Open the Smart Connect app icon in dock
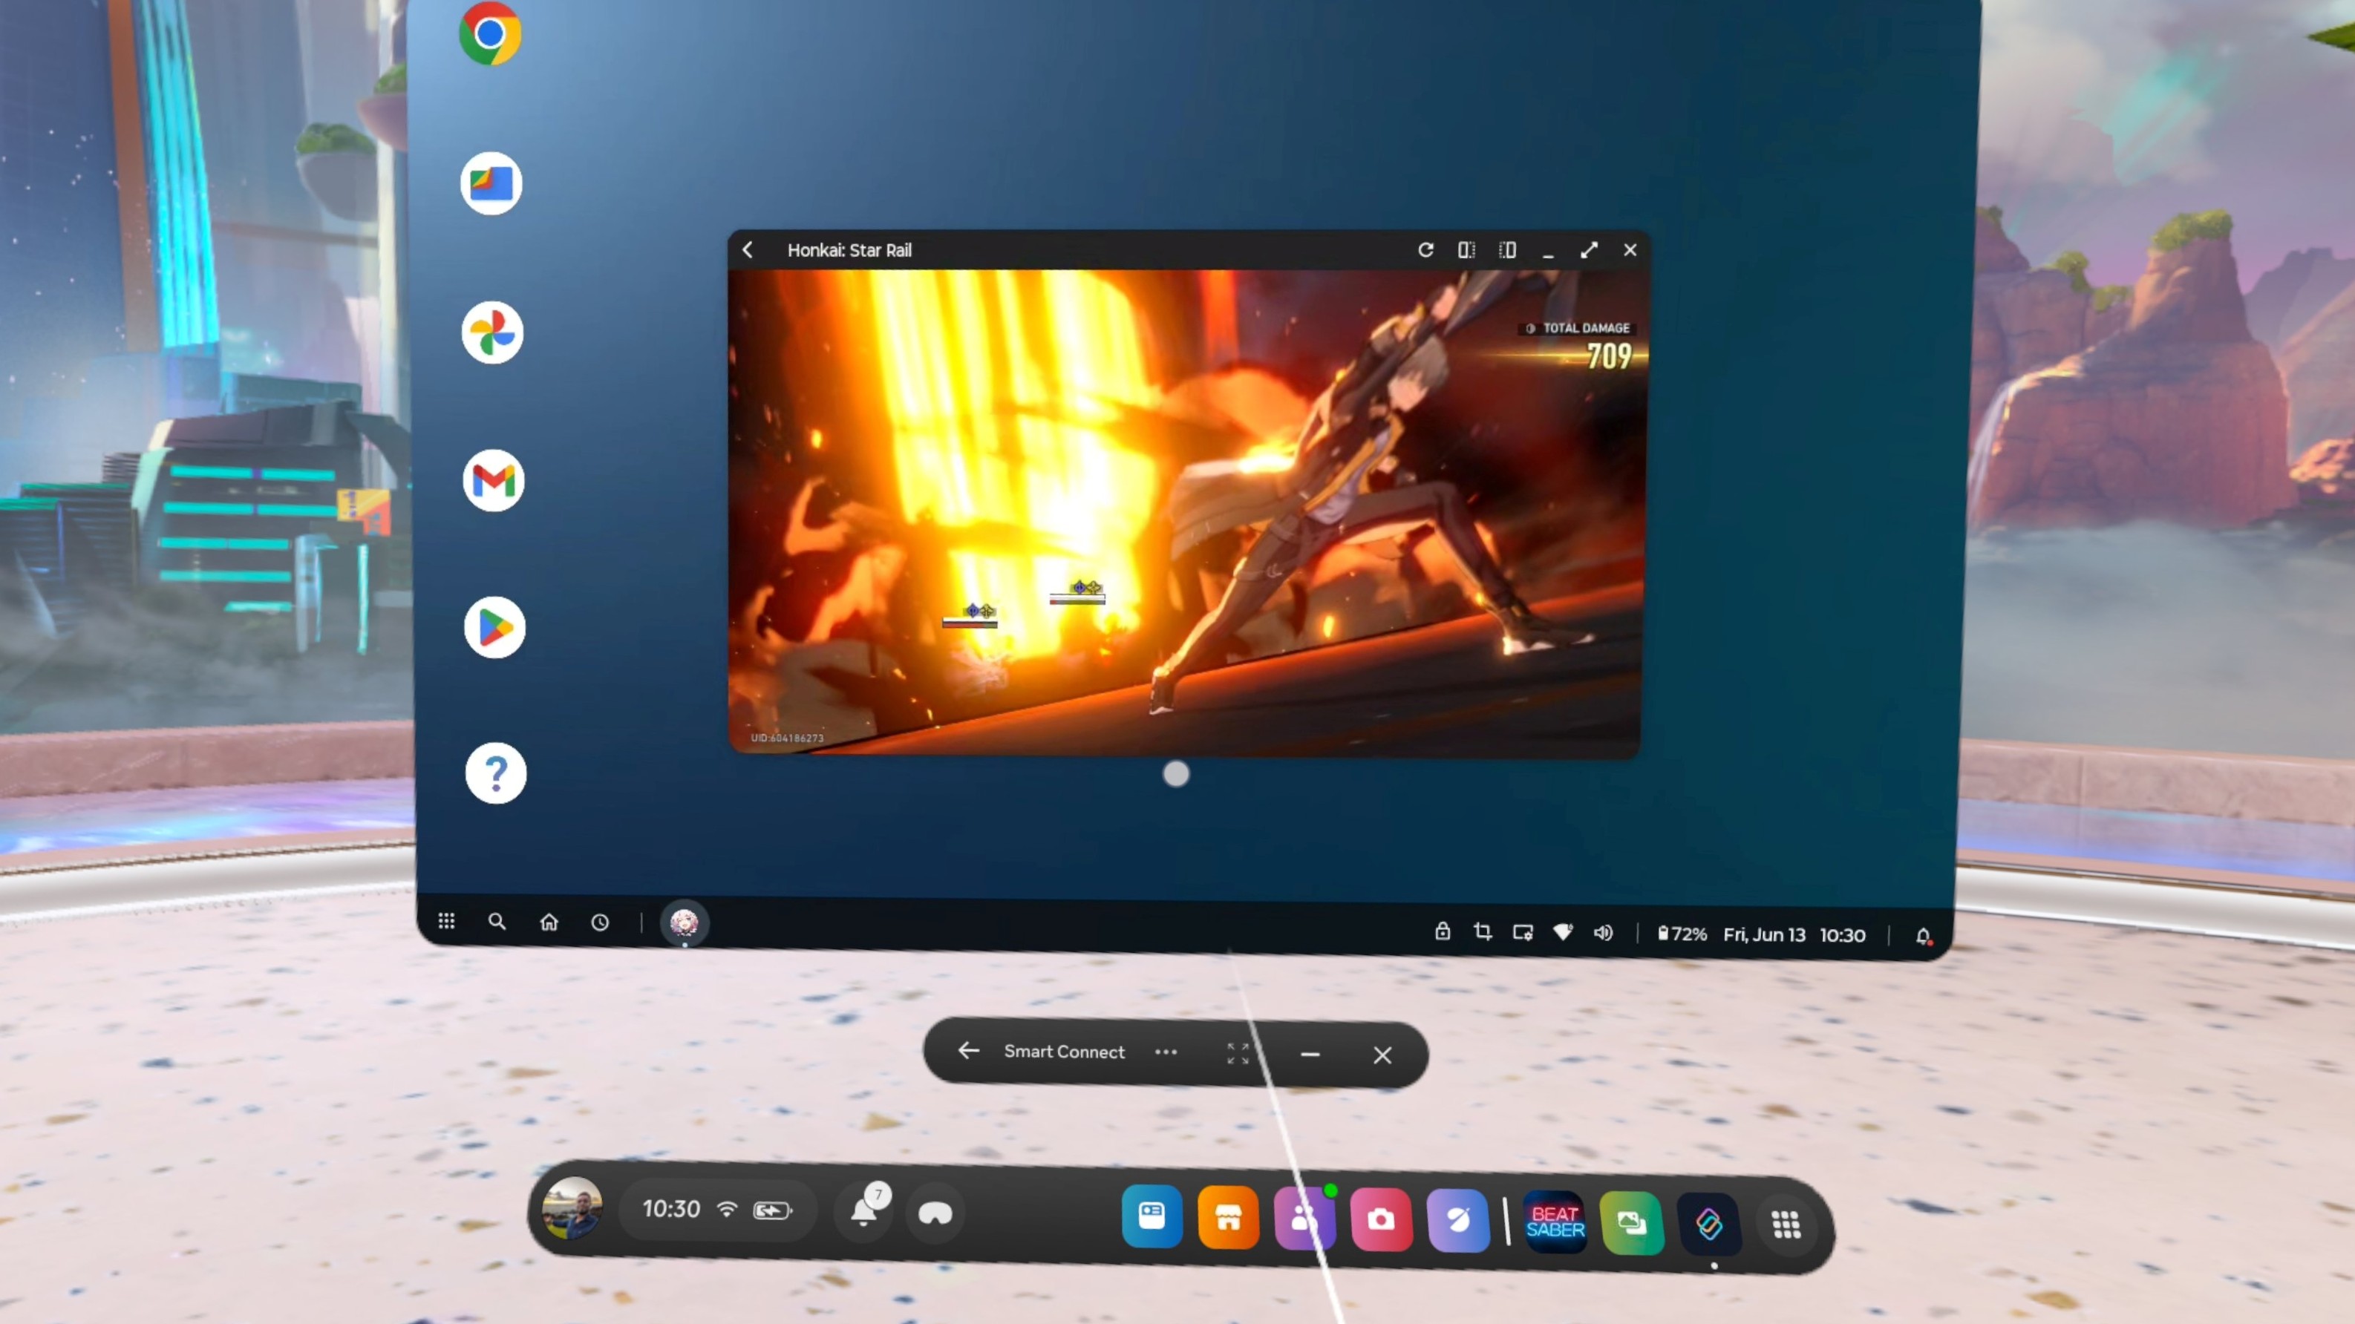Viewport: 2355px width, 1324px height. click(x=1708, y=1224)
